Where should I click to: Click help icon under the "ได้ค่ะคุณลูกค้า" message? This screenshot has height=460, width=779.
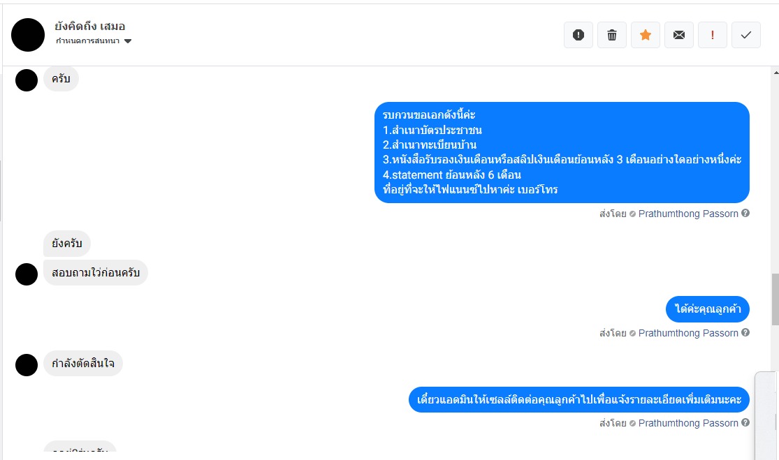745,333
